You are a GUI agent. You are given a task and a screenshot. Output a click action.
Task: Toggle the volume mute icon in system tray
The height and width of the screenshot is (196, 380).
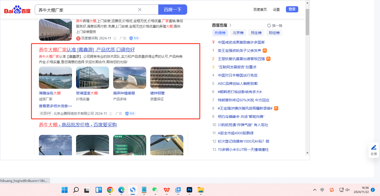[348, 190]
